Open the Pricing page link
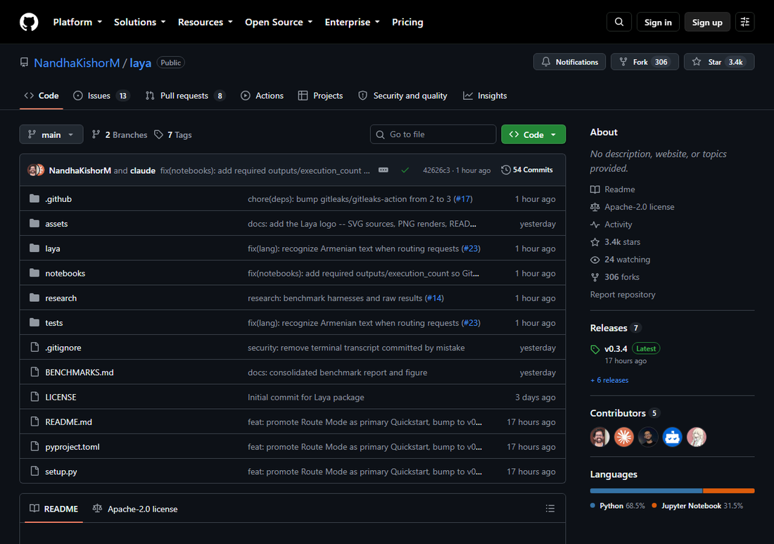The image size is (774, 544). coord(407,23)
